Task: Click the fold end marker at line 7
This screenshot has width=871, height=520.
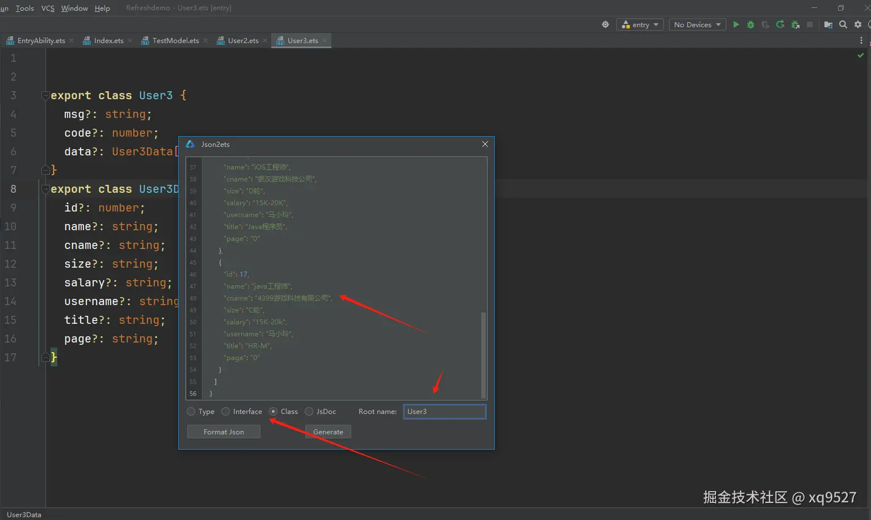Action: tap(45, 170)
